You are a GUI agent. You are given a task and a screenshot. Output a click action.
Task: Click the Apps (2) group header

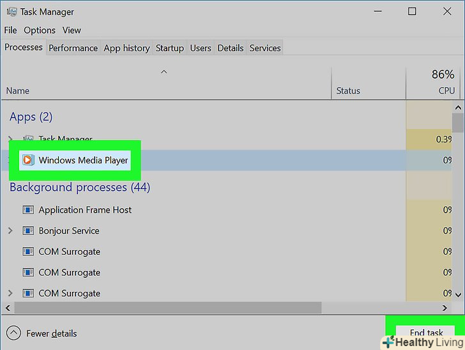31,117
